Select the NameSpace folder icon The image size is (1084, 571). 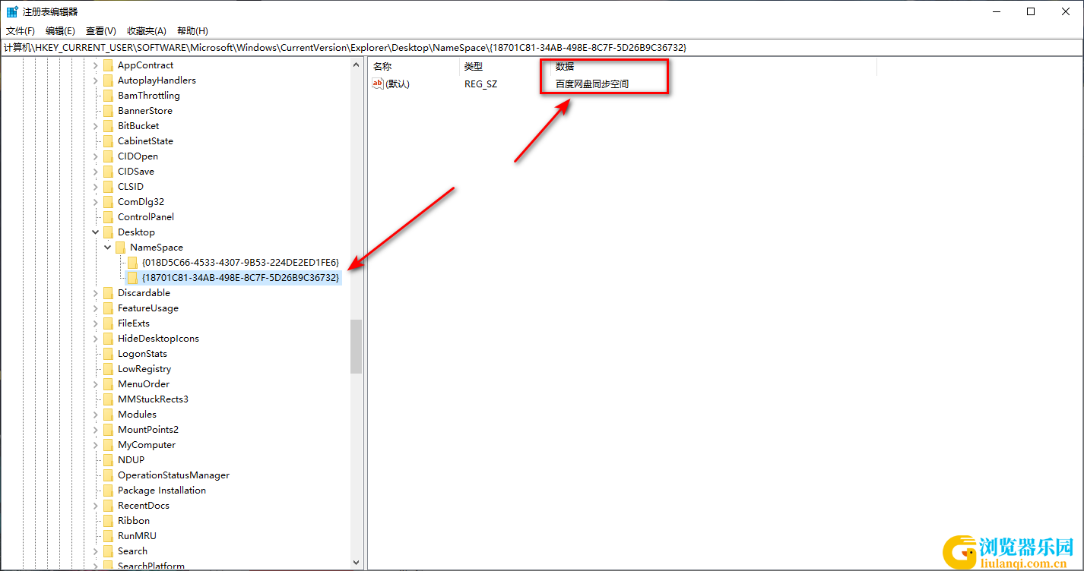point(120,248)
